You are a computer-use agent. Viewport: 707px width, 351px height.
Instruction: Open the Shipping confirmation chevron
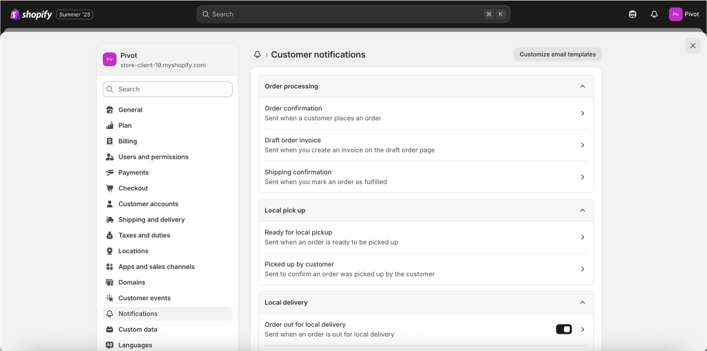[x=583, y=177]
